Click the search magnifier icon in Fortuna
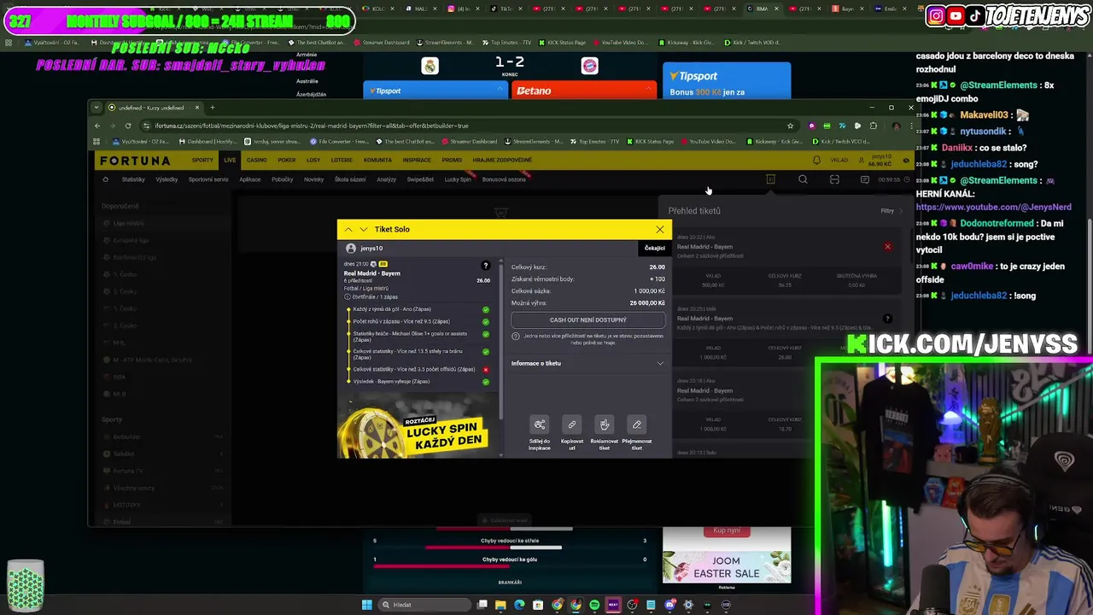Screen dimensions: 1093x615 pos(803,179)
